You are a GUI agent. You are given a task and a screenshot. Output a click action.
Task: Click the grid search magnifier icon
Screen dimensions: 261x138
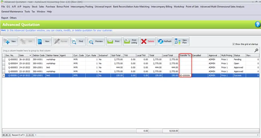click(x=256, y=50)
